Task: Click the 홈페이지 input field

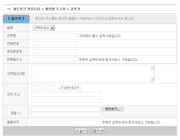Action: click(x=66, y=122)
